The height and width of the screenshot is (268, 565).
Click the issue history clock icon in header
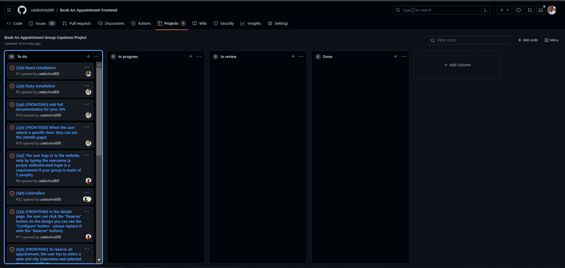519,10
